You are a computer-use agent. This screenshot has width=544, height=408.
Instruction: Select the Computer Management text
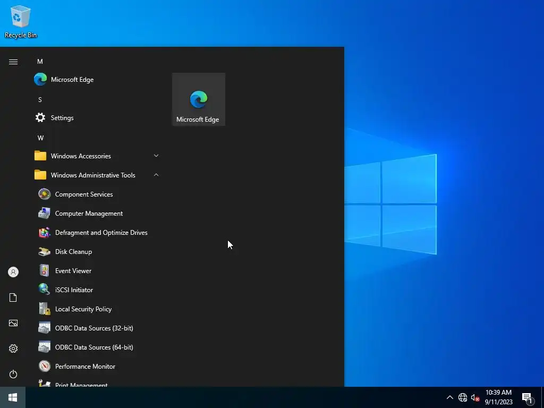point(89,213)
